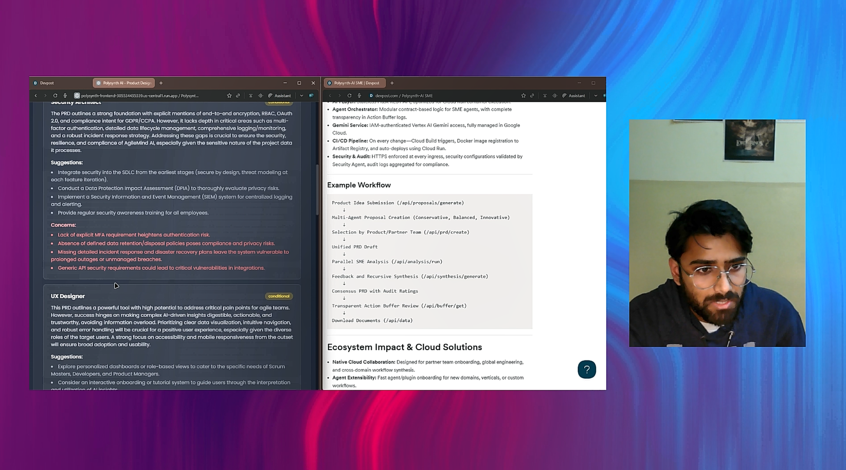The width and height of the screenshot is (846, 470).
Task: Click the 'Consensus PRD with Audit Ratings' line
Action: tap(375, 291)
